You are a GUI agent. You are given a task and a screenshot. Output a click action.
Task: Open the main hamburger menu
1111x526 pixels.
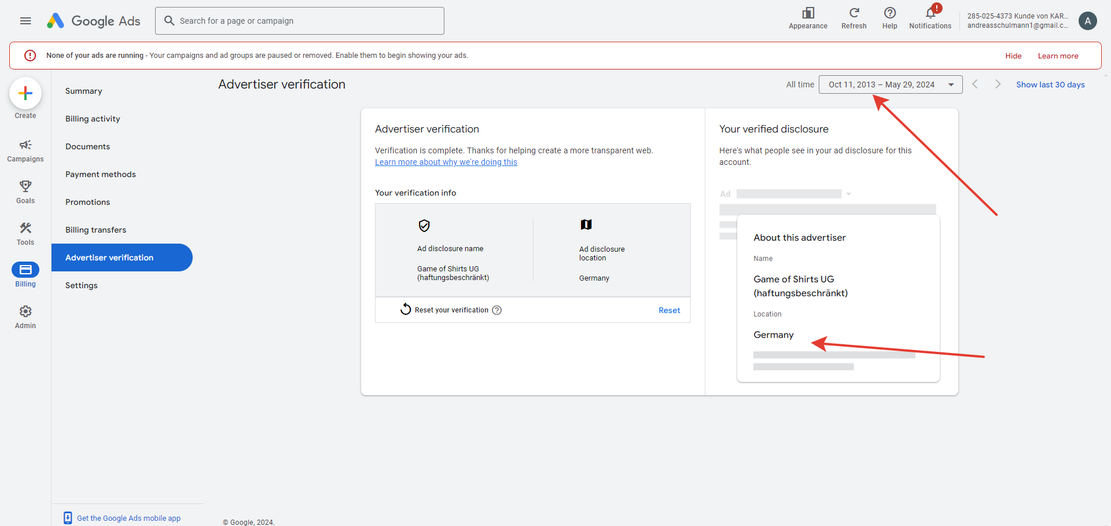(x=25, y=21)
